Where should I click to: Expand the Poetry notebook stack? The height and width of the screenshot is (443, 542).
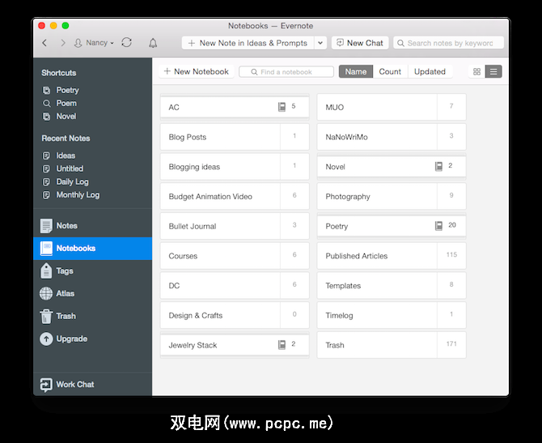coord(392,226)
